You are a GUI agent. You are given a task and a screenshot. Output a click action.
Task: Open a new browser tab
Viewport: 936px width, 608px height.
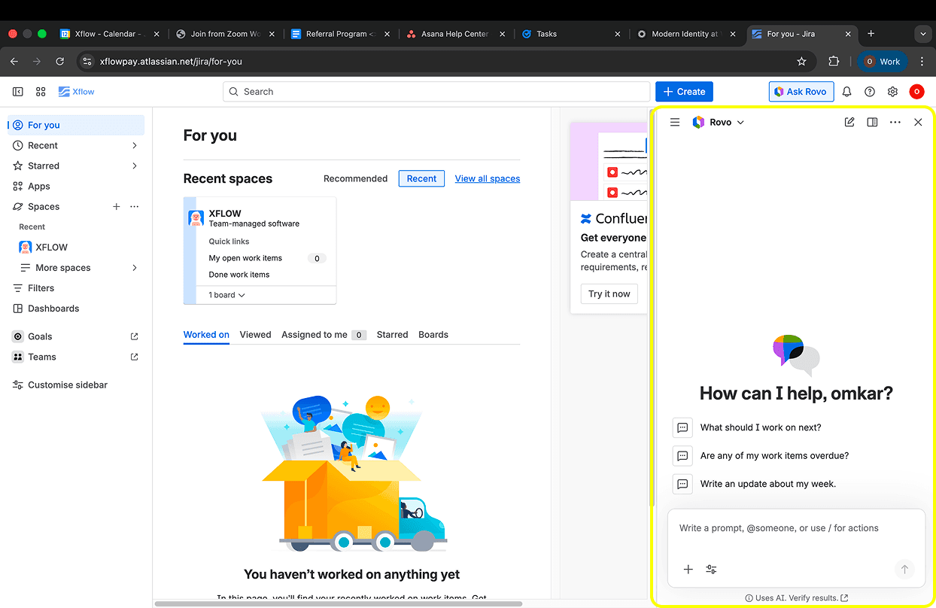[871, 34]
